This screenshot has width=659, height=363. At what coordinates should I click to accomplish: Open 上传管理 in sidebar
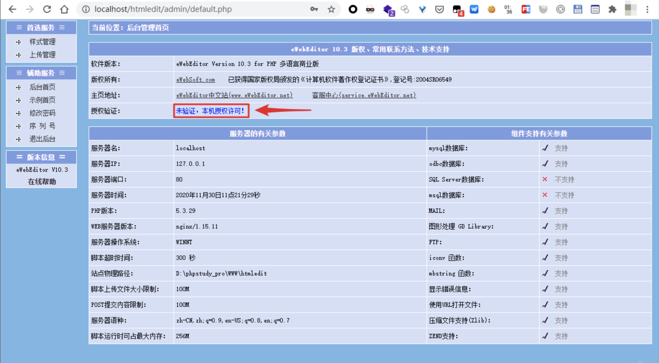click(42, 55)
